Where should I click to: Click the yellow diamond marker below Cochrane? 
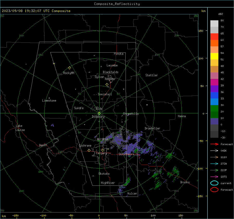[89, 151]
